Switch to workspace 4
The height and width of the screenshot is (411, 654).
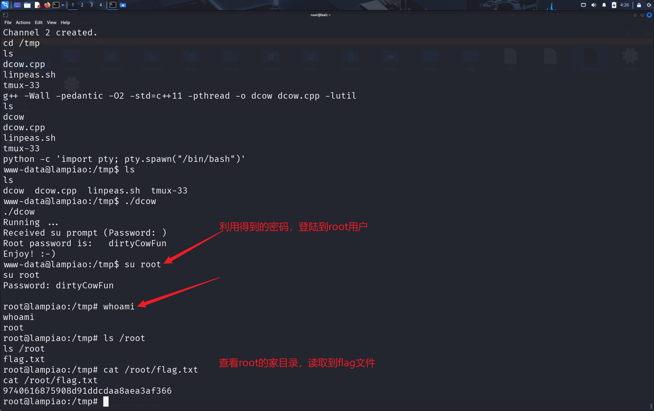101,5
